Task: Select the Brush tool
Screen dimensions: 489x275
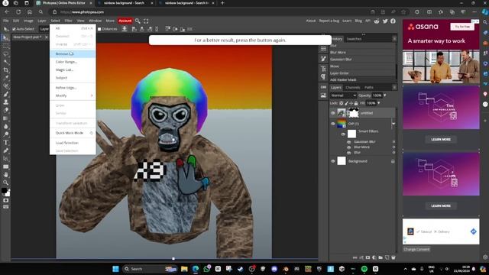Action: pos(5,94)
